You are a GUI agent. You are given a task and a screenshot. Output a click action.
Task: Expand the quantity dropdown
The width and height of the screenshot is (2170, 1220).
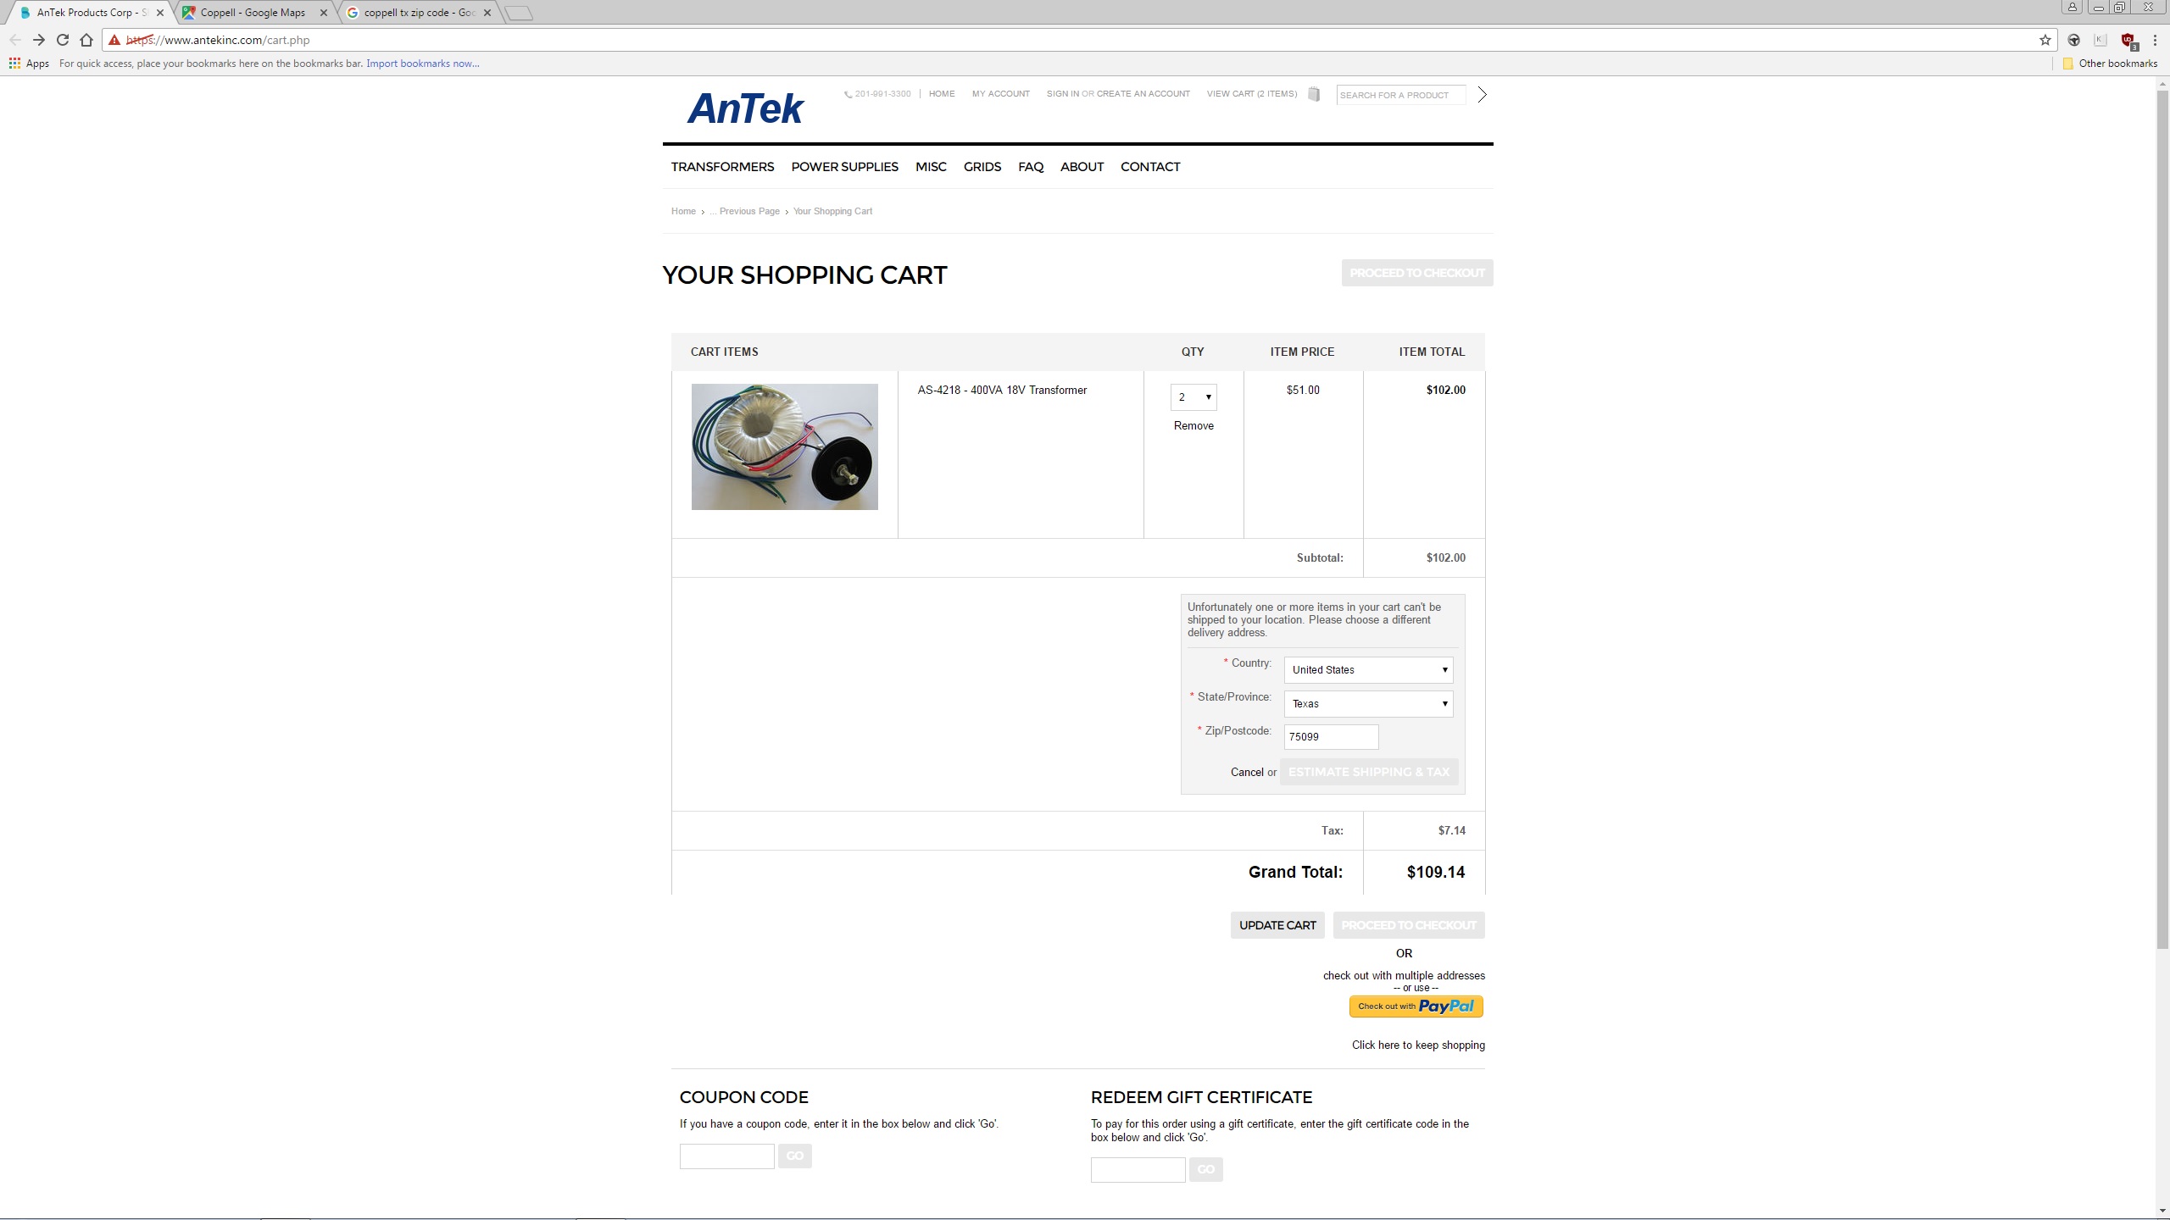[x=1193, y=396]
